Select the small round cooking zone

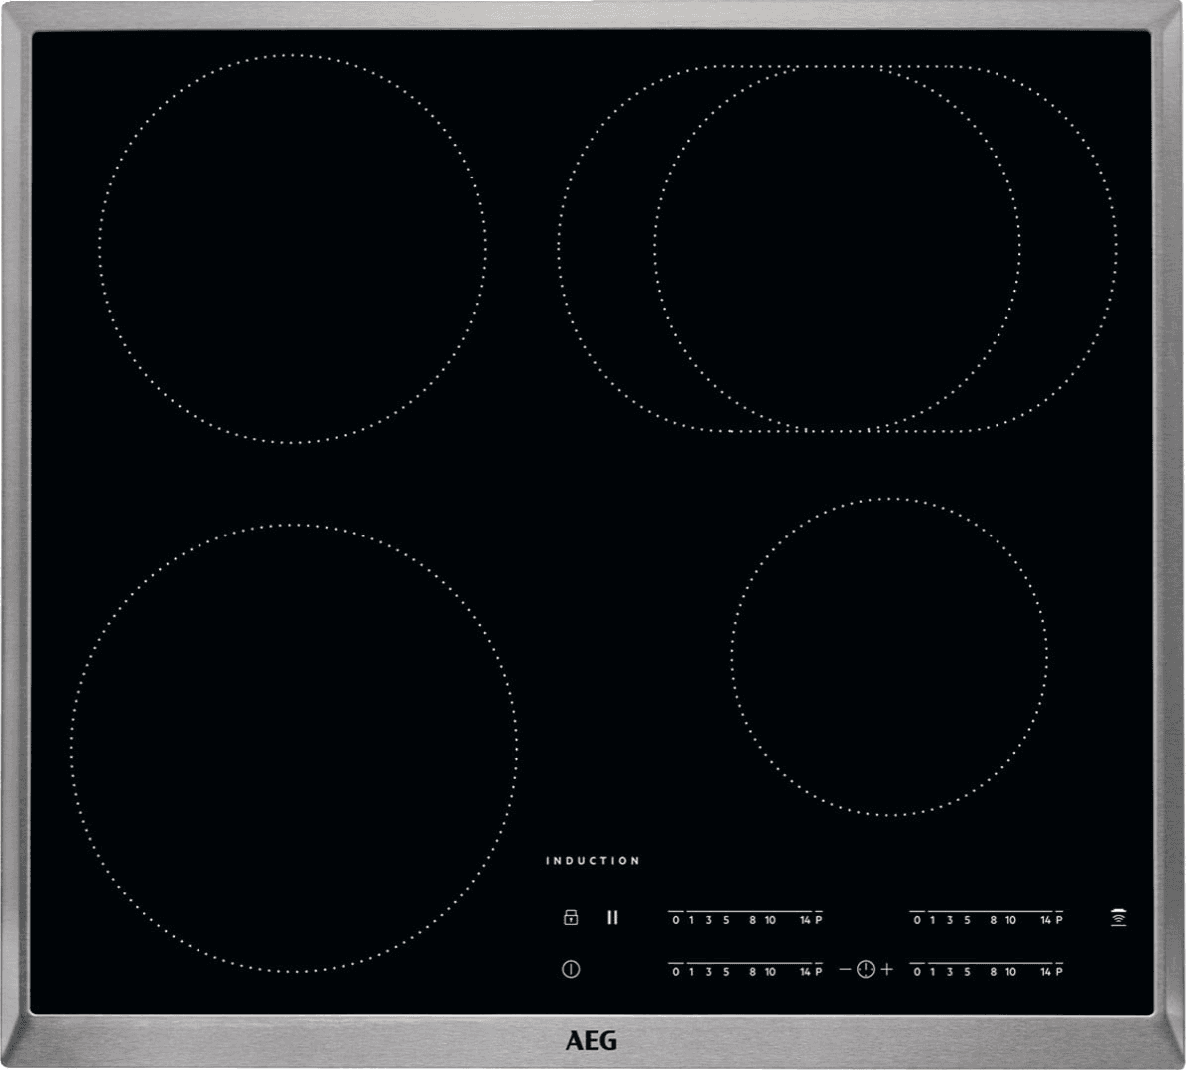889,657
